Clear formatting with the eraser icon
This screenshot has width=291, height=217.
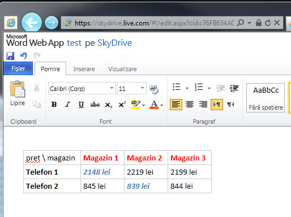[x=154, y=89]
